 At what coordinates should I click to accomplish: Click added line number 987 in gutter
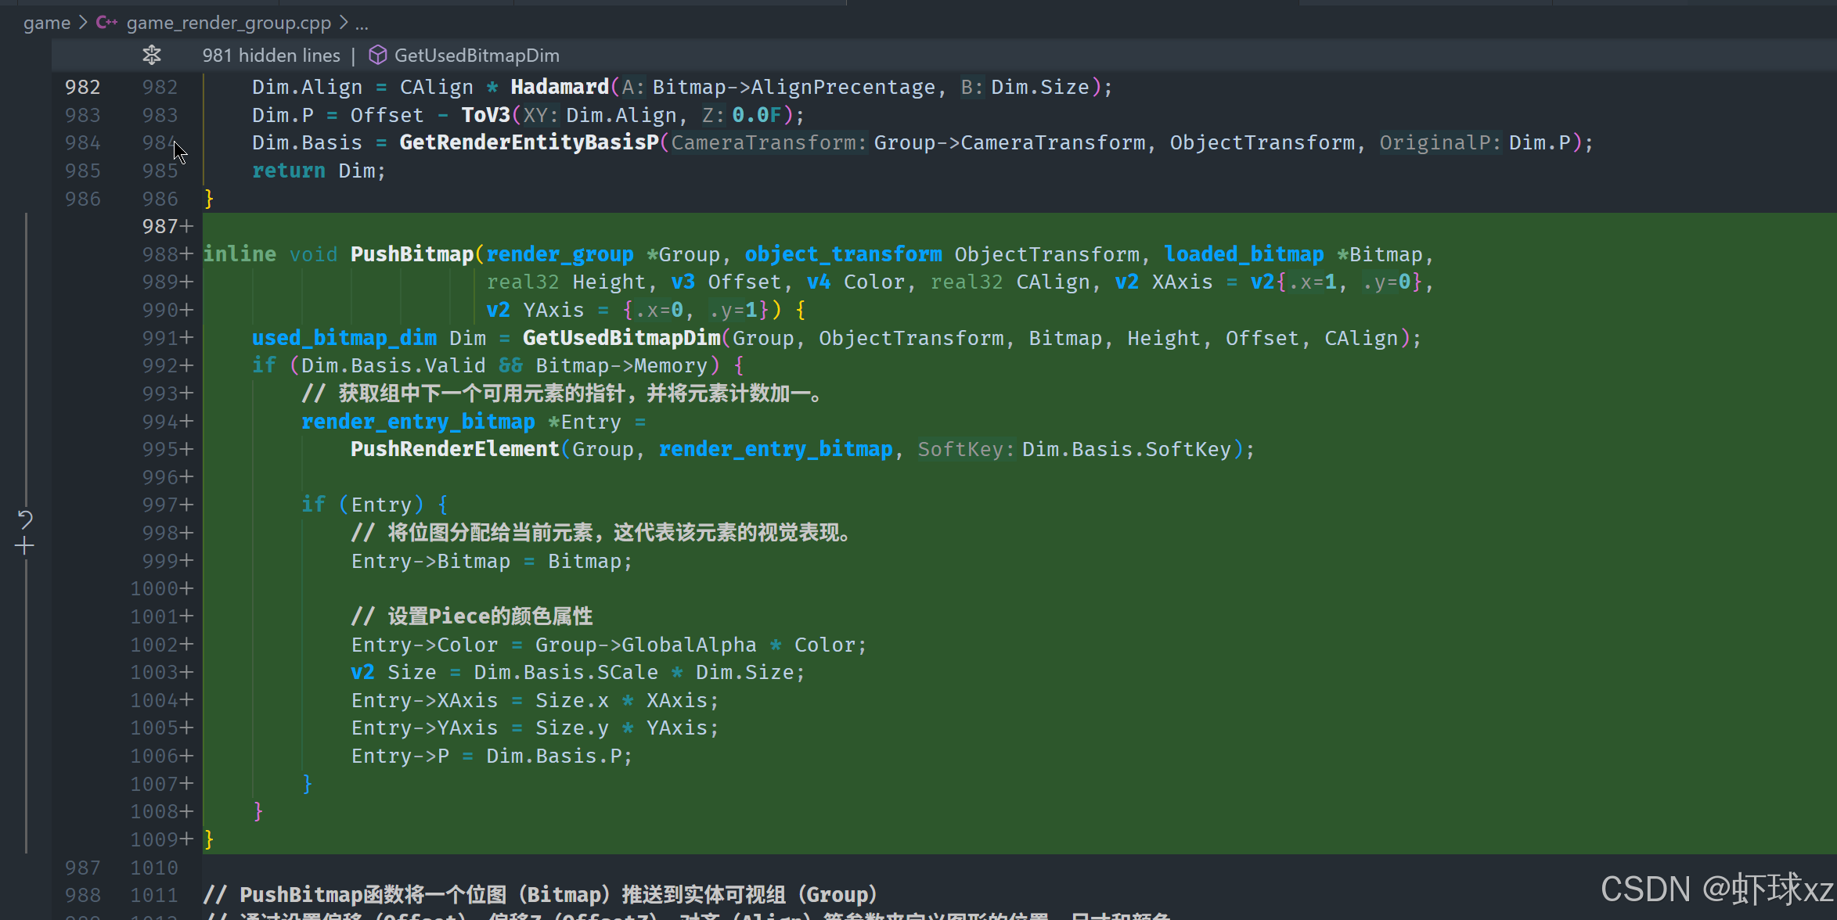(x=160, y=226)
